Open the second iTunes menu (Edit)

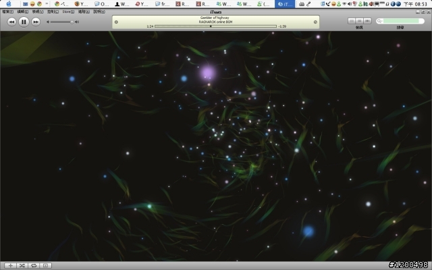(22, 11)
